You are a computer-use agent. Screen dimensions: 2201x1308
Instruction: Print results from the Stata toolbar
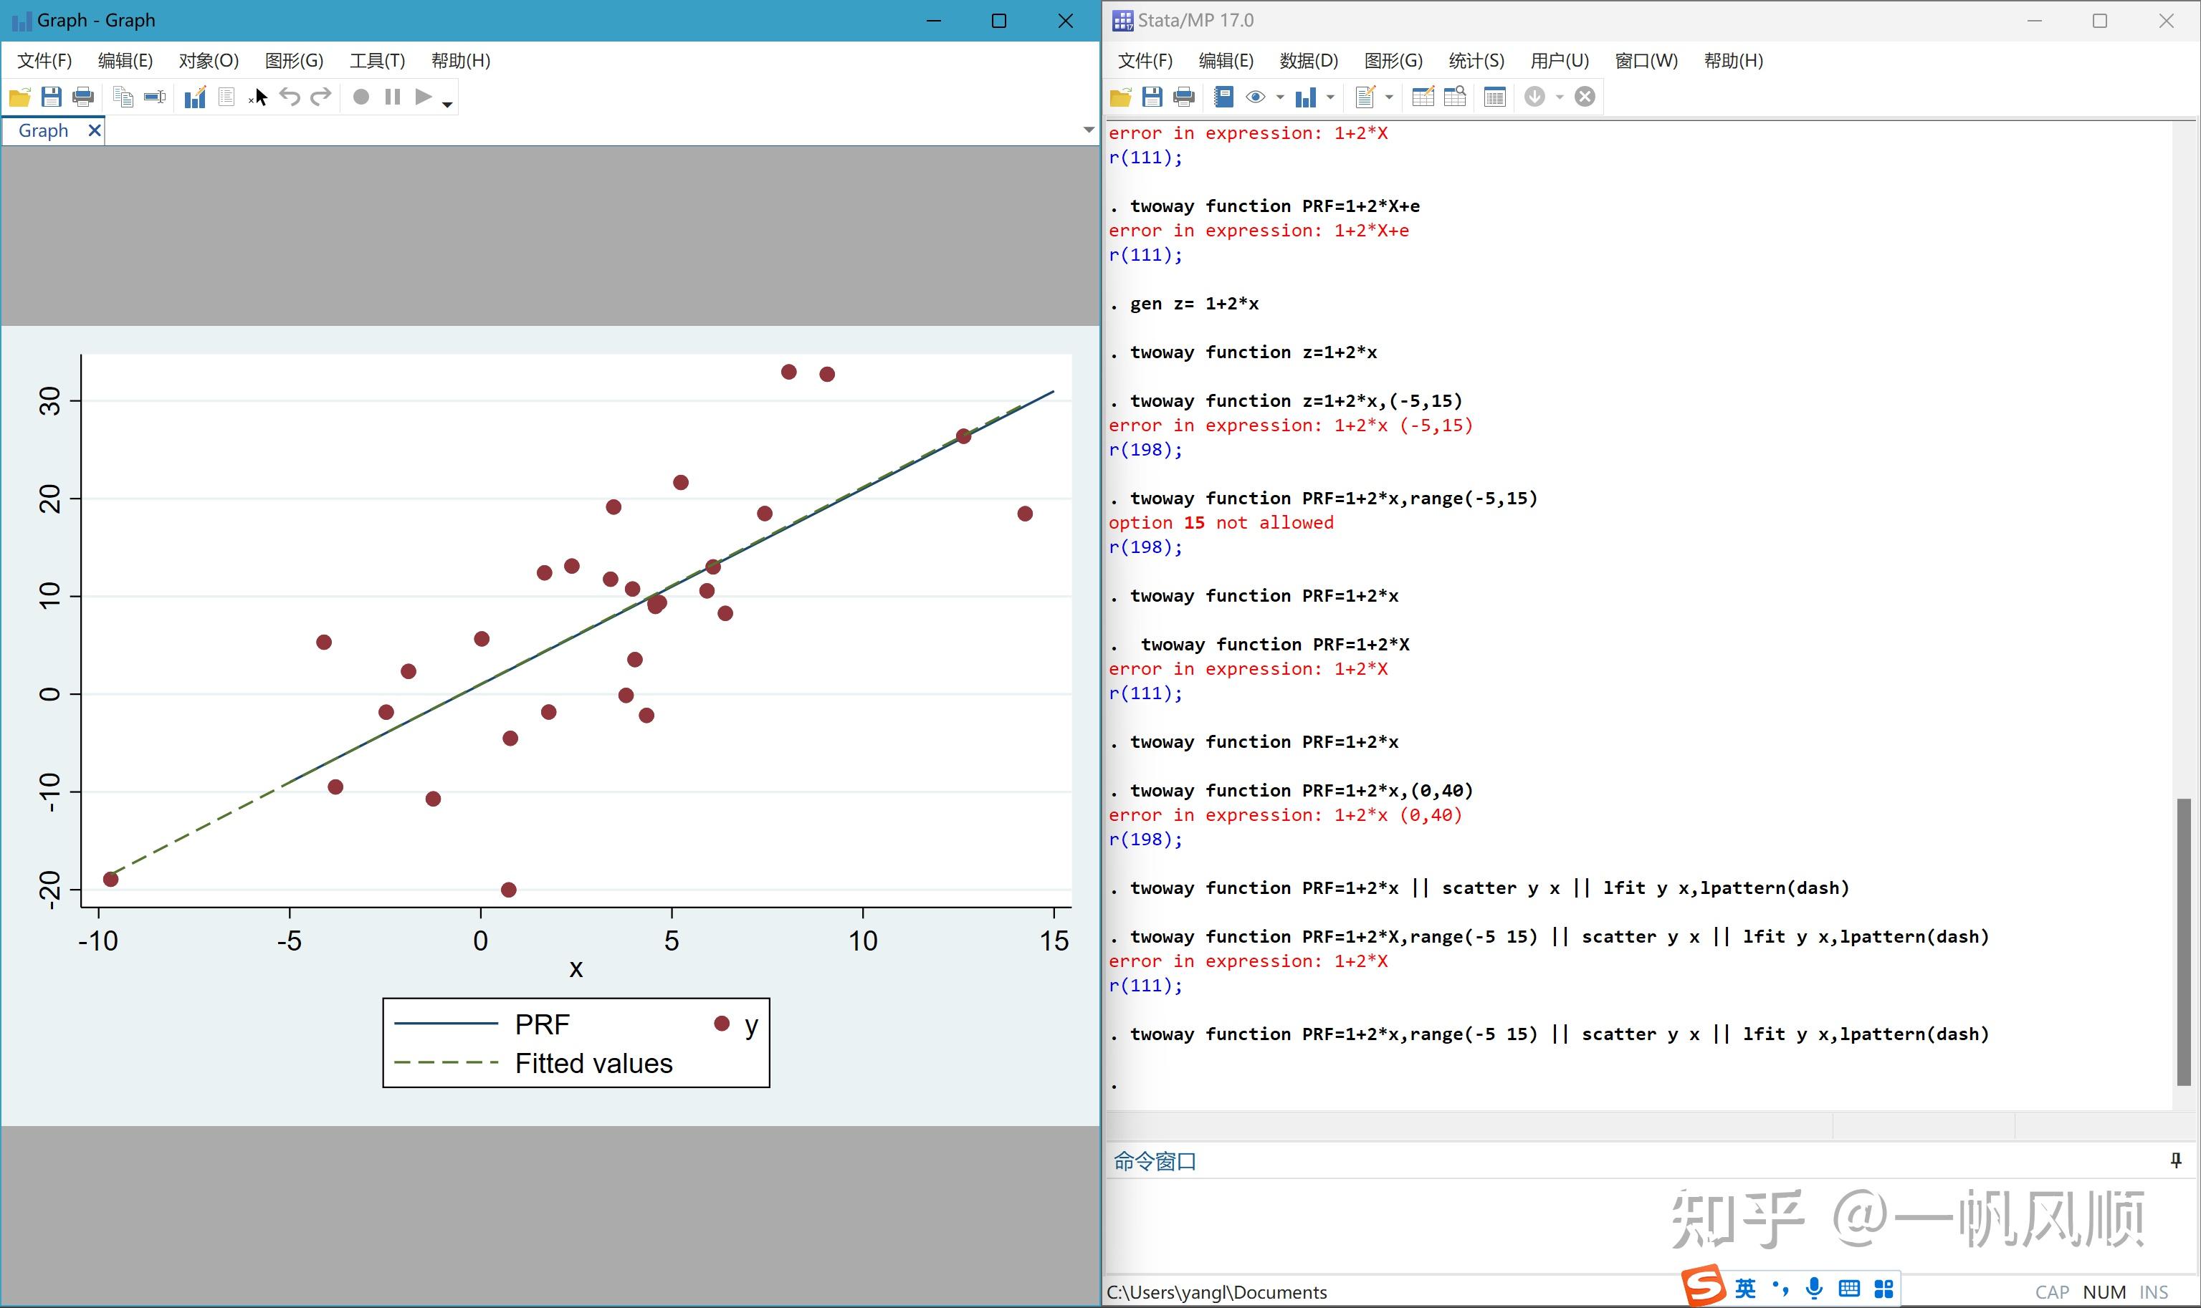1183,97
